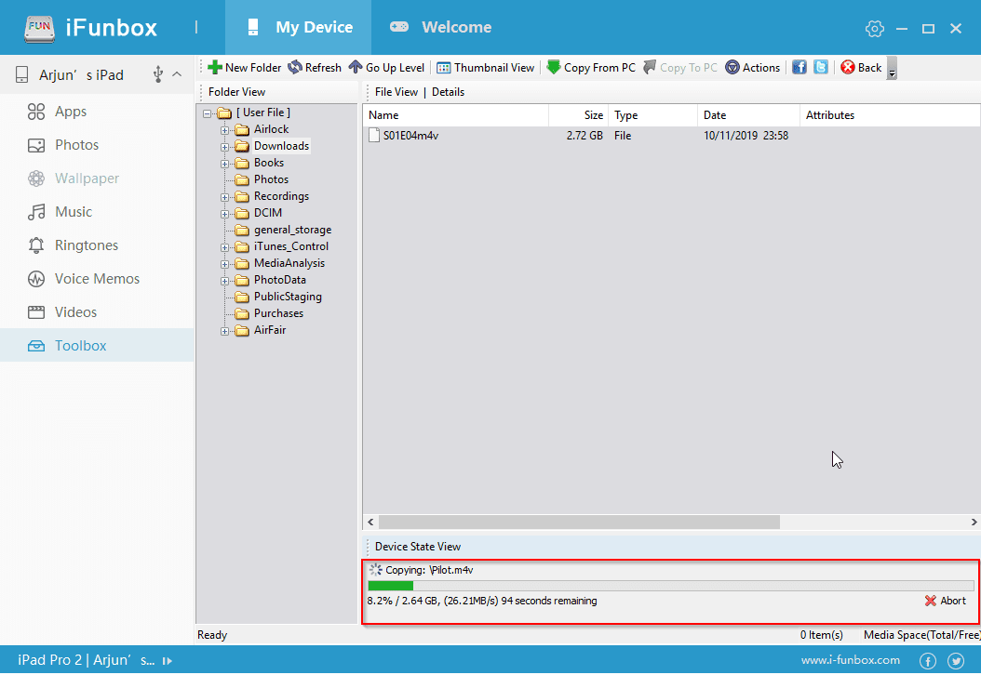Screen dimensions: 981x675
Task: Collapse the device panel with the caret
Action: point(177,74)
